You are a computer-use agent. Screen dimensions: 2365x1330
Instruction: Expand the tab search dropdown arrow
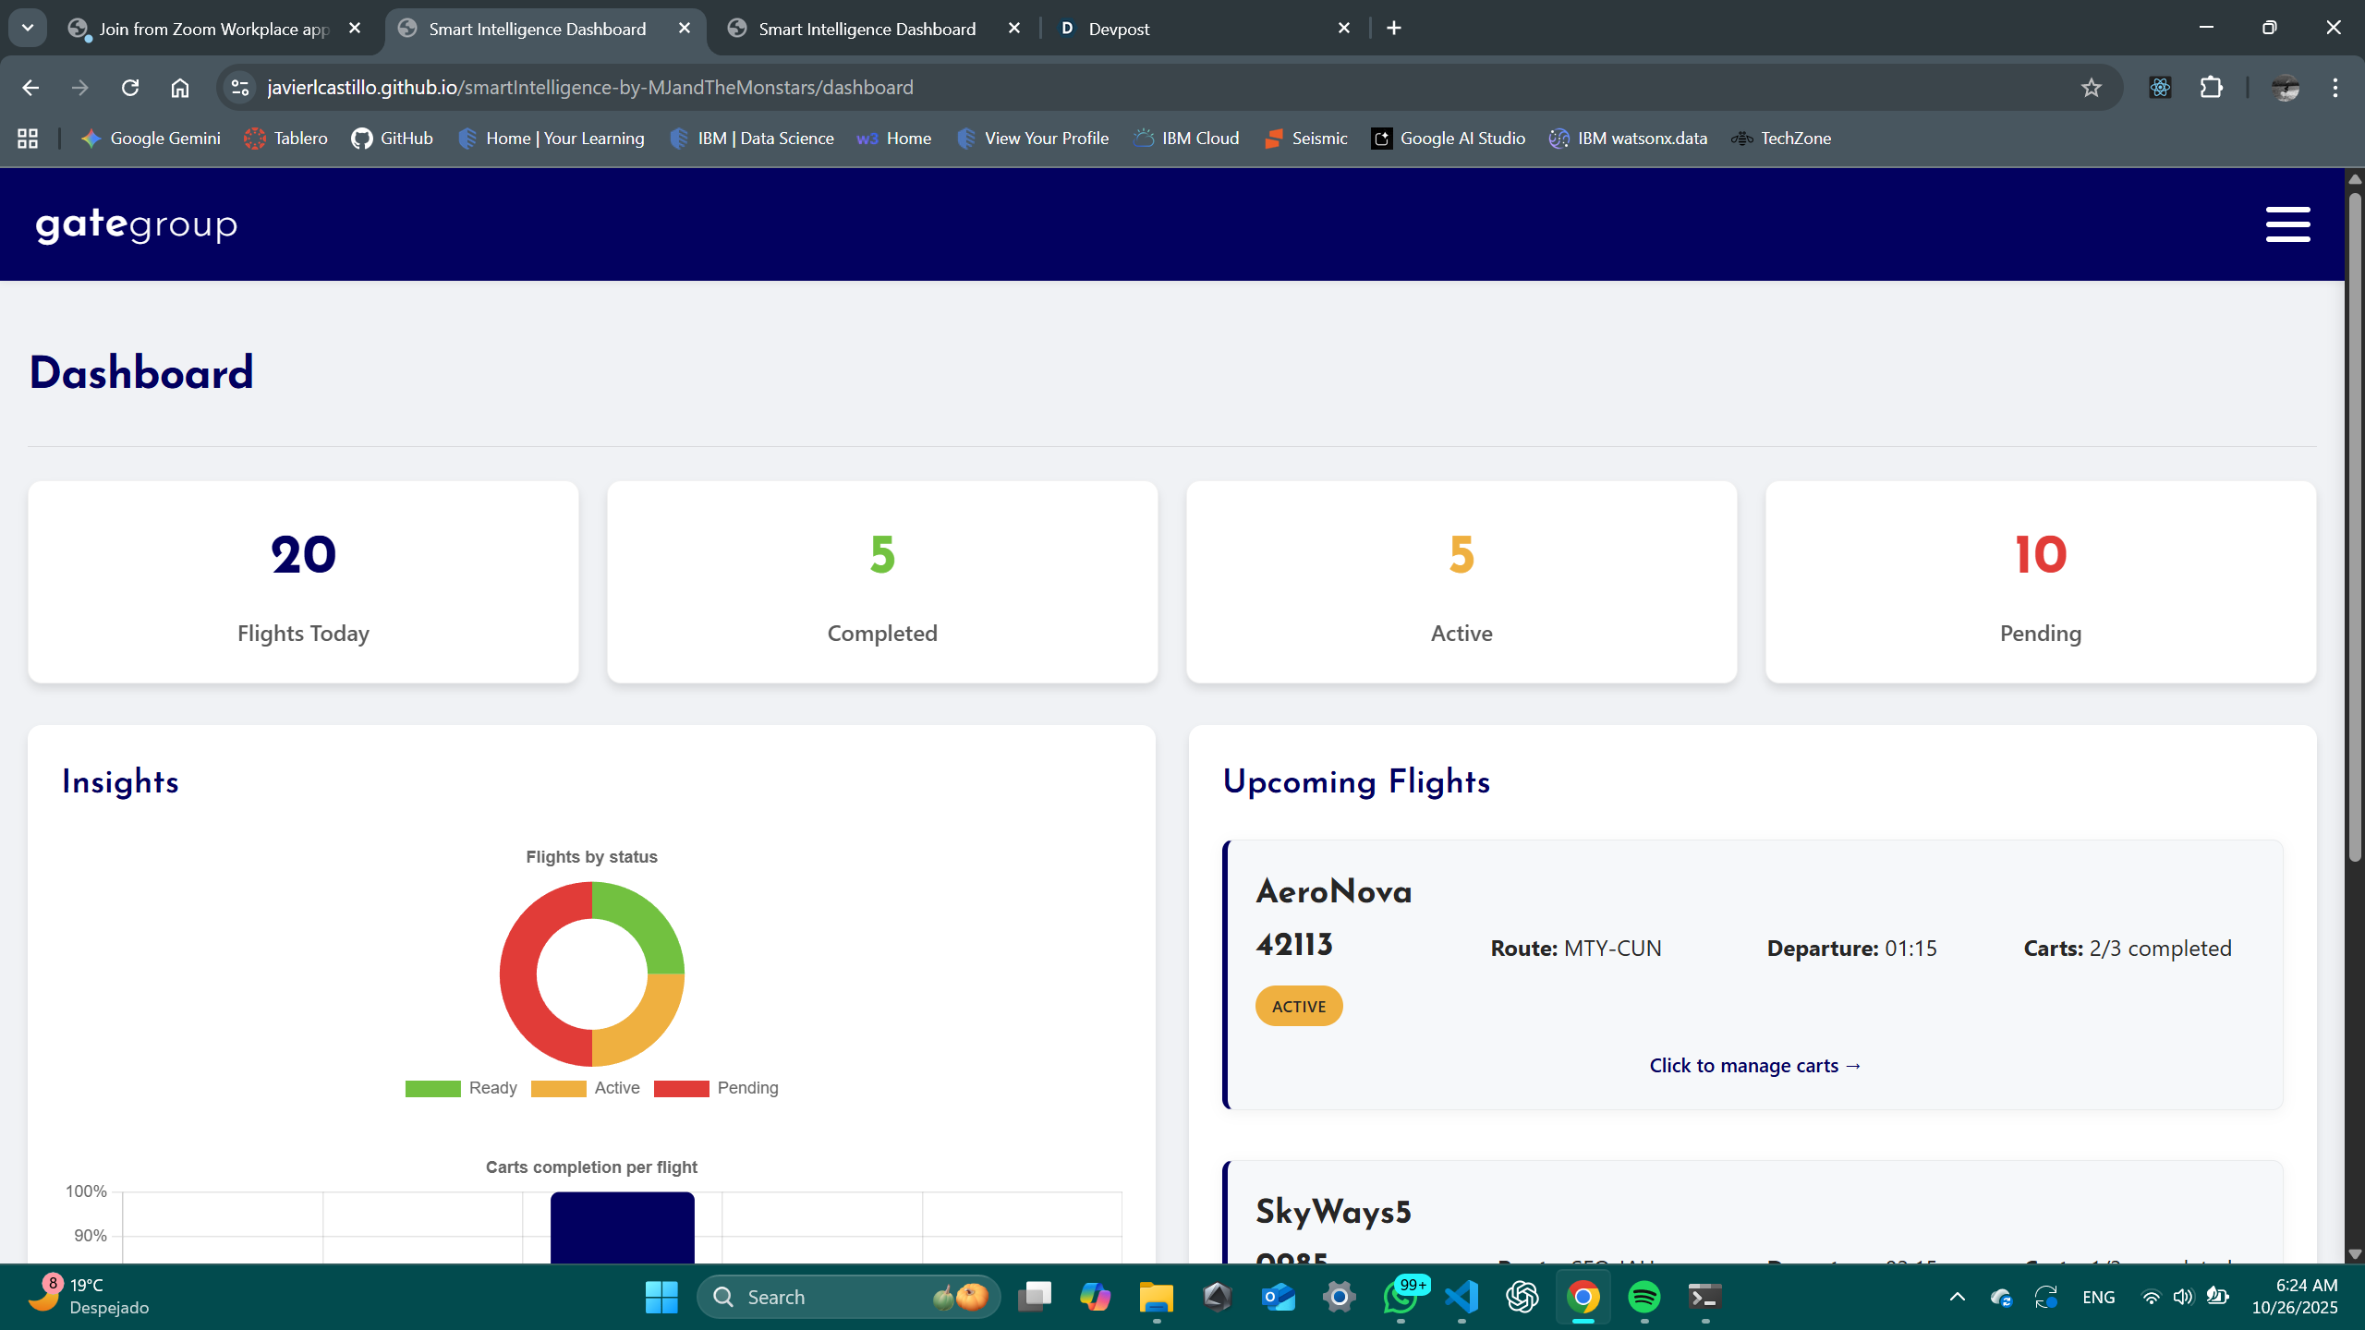coord(28,28)
